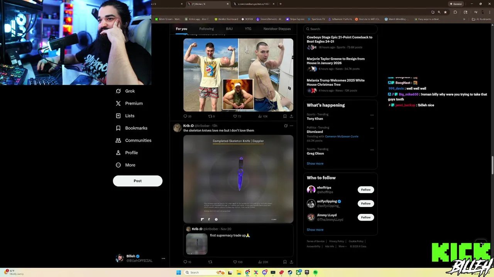Open more options for Dismissed trend

[x=372, y=128]
